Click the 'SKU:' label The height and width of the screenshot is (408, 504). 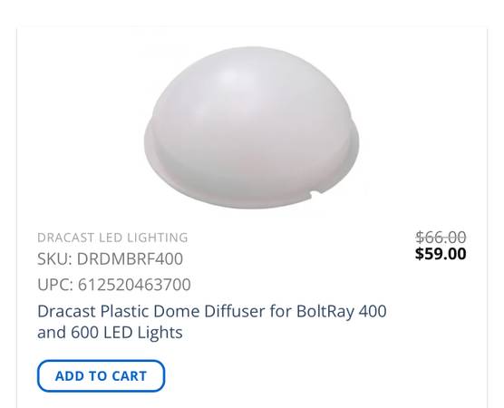click(x=54, y=258)
